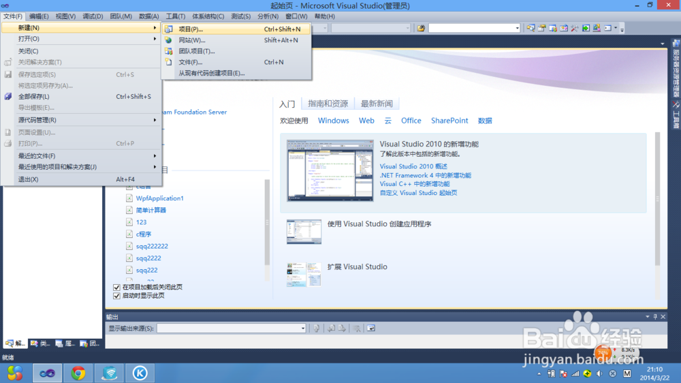Click the SharePoint category link
681x383 pixels.
[449, 121]
